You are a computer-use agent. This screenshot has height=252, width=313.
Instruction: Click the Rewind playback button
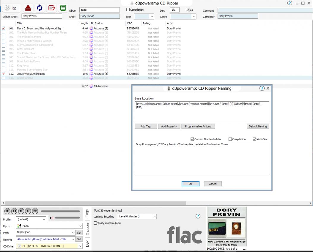pos(14,211)
